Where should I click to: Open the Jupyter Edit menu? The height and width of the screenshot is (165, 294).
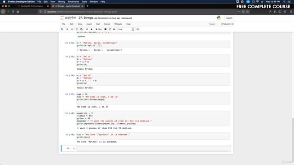pyautogui.click(x=72, y=24)
